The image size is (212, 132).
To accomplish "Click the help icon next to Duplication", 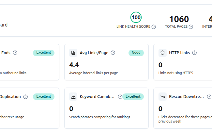I will tap(25, 97).
